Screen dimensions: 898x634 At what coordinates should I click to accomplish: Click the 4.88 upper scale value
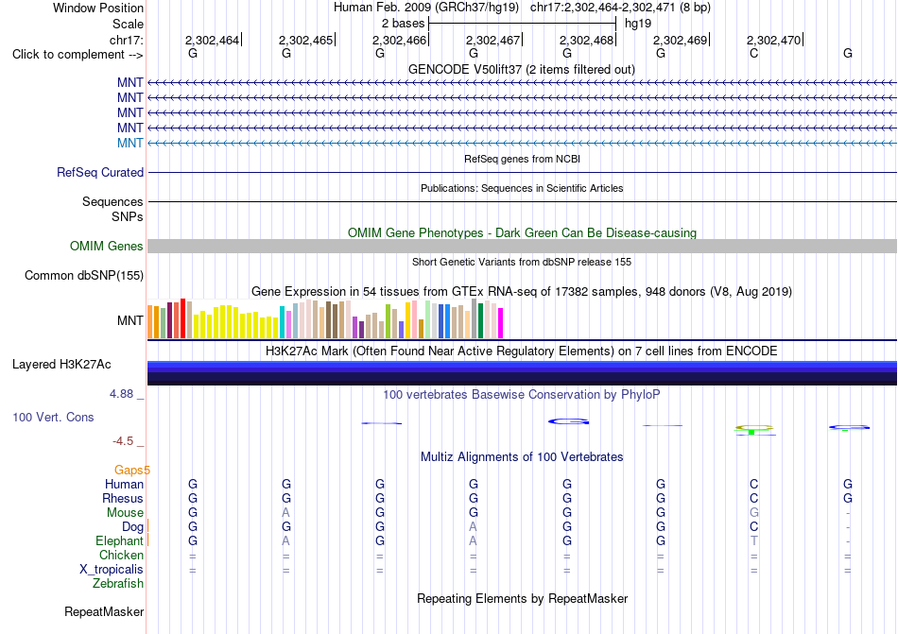(x=121, y=394)
